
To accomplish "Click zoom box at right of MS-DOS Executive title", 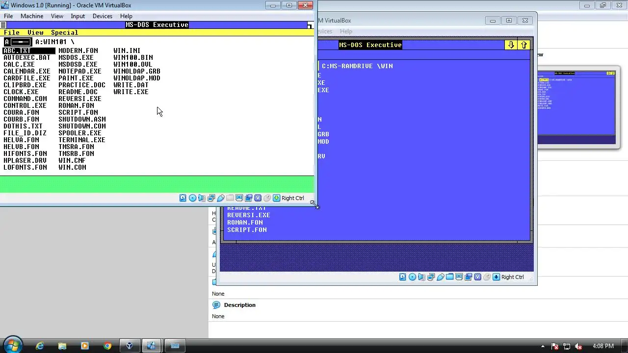I will (x=310, y=25).
